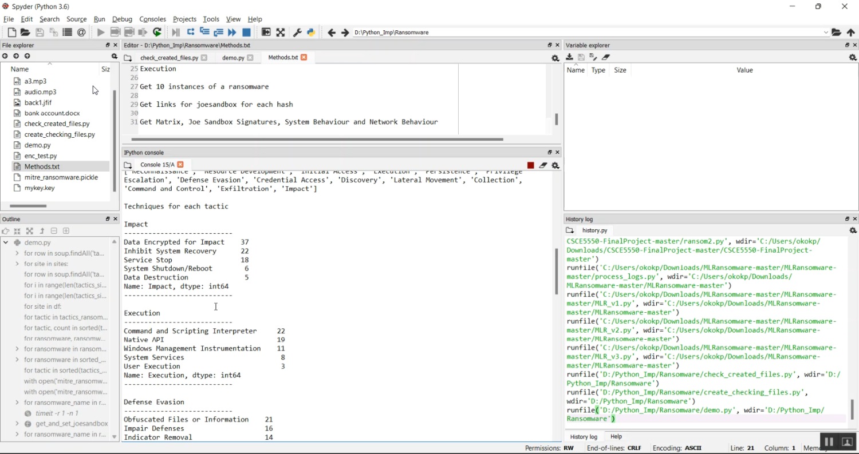Image resolution: width=859 pixels, height=454 pixels.
Task: Click the blue Stop debugging square
Action: [x=246, y=33]
